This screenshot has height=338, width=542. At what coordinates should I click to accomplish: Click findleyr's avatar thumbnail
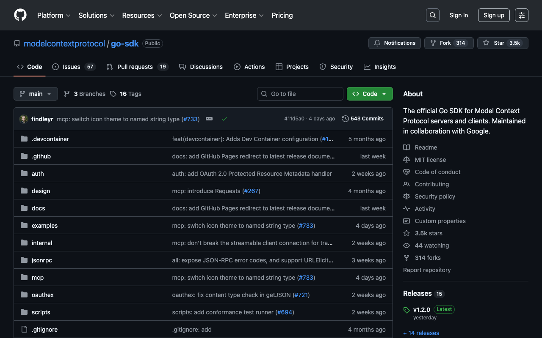coord(24,119)
